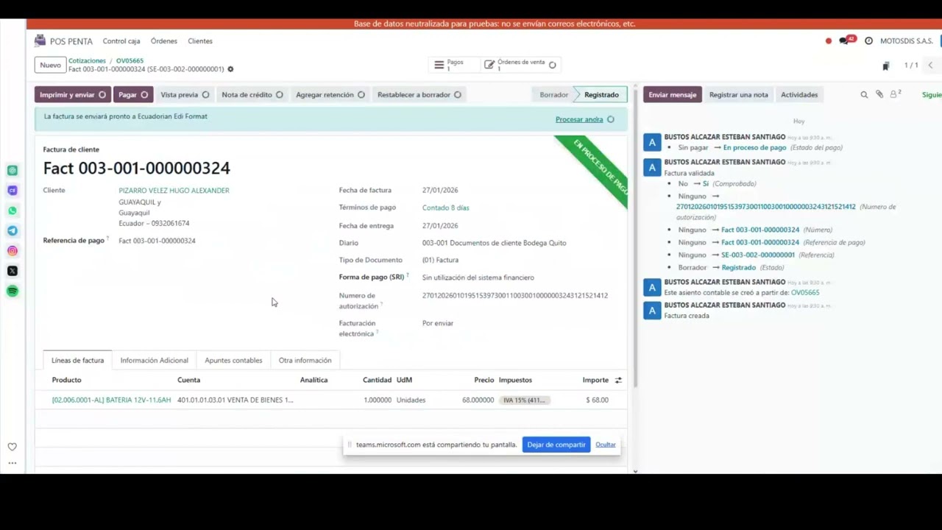Open Clientes menu

200,41
